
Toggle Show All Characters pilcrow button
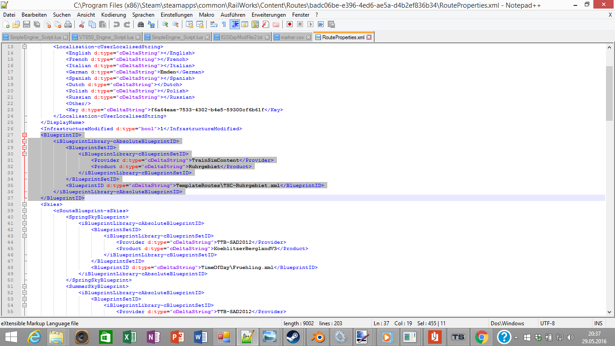tap(224, 24)
